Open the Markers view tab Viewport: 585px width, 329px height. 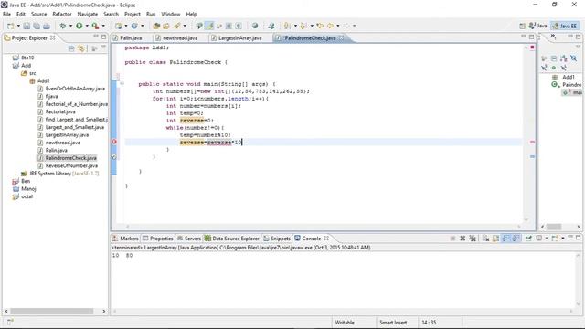pos(126,239)
